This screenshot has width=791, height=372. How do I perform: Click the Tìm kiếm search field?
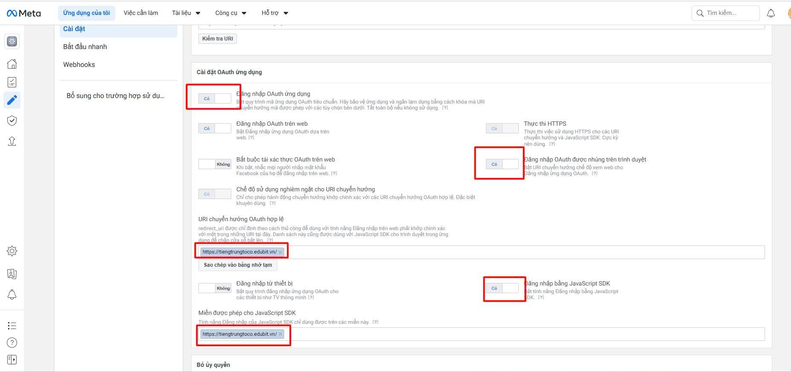(x=725, y=13)
